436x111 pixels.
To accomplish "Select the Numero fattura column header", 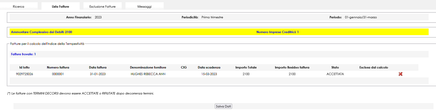I will pos(58,67).
